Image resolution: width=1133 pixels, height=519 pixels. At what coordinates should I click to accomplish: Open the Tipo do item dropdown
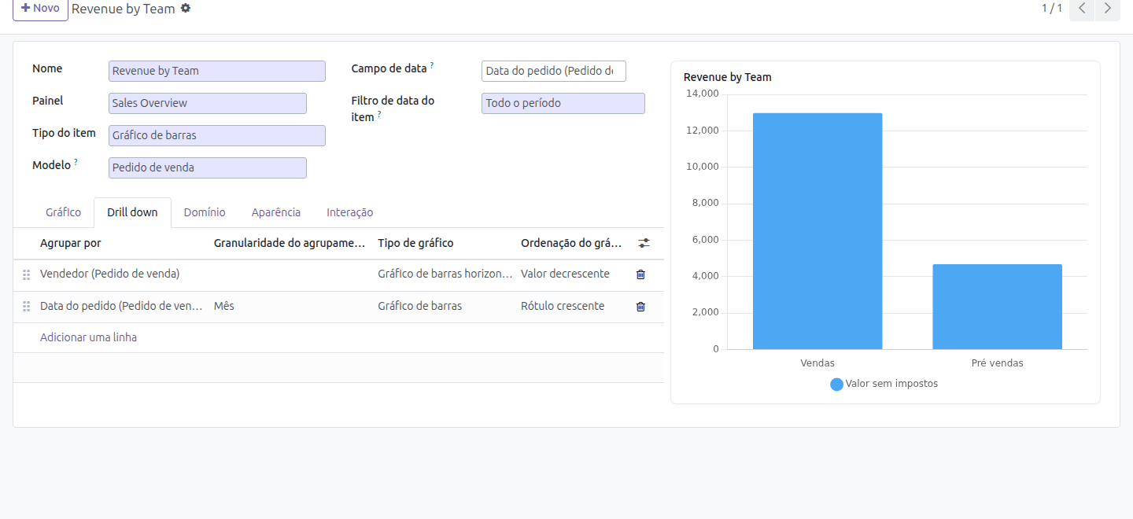pos(217,135)
